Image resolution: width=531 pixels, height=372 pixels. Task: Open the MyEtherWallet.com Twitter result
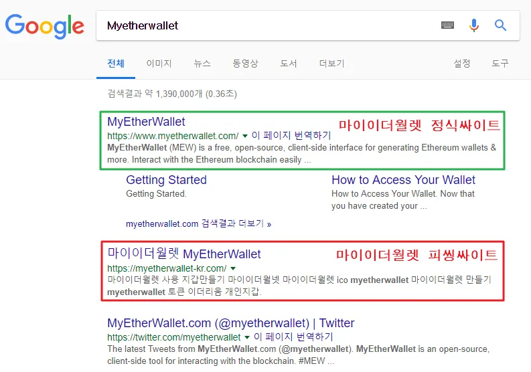pos(230,323)
